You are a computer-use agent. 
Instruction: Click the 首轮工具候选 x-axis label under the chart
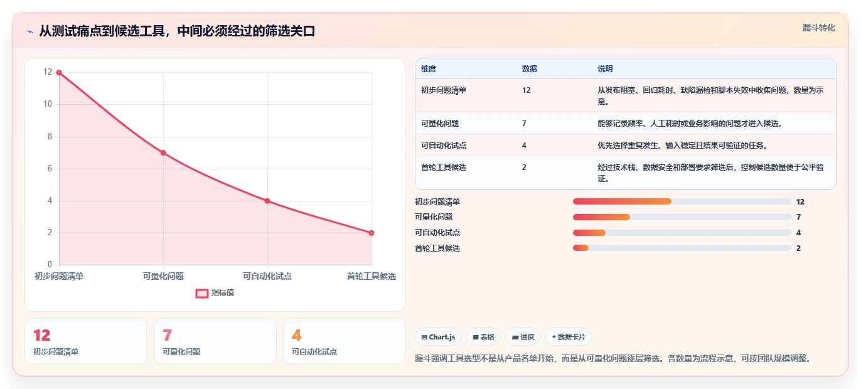coord(372,276)
